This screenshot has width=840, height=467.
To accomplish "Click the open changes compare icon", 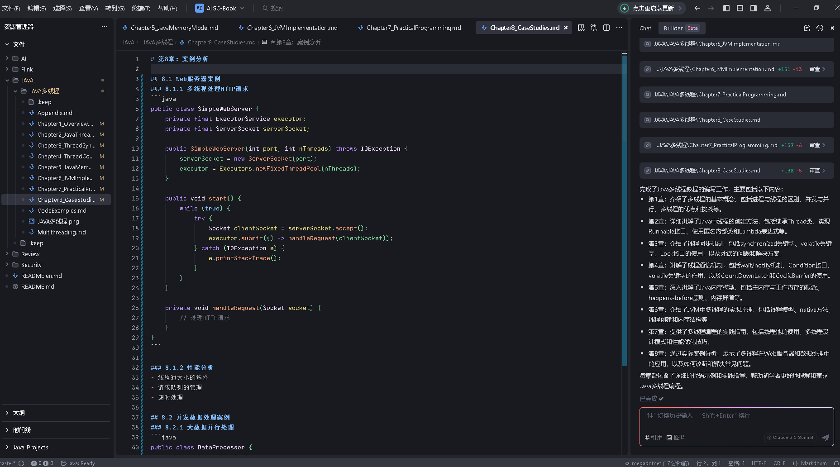I will pyautogui.click(x=594, y=28).
